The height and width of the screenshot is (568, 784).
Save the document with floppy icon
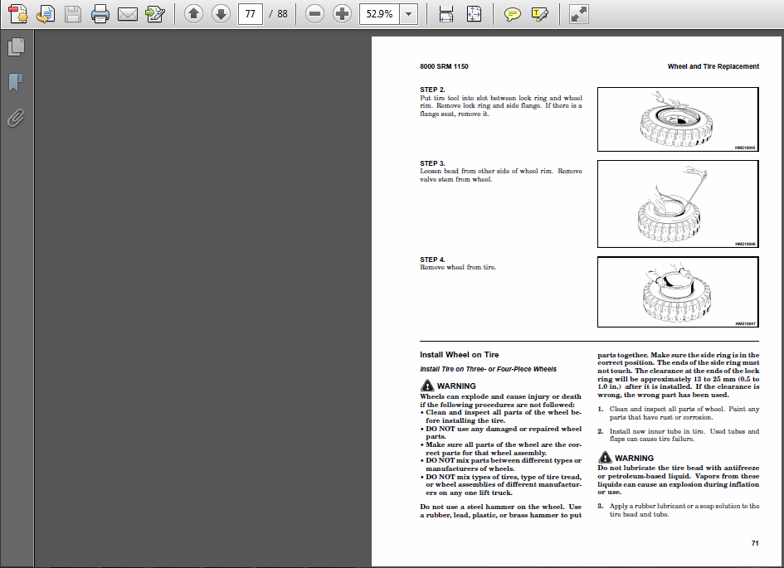[x=72, y=14]
